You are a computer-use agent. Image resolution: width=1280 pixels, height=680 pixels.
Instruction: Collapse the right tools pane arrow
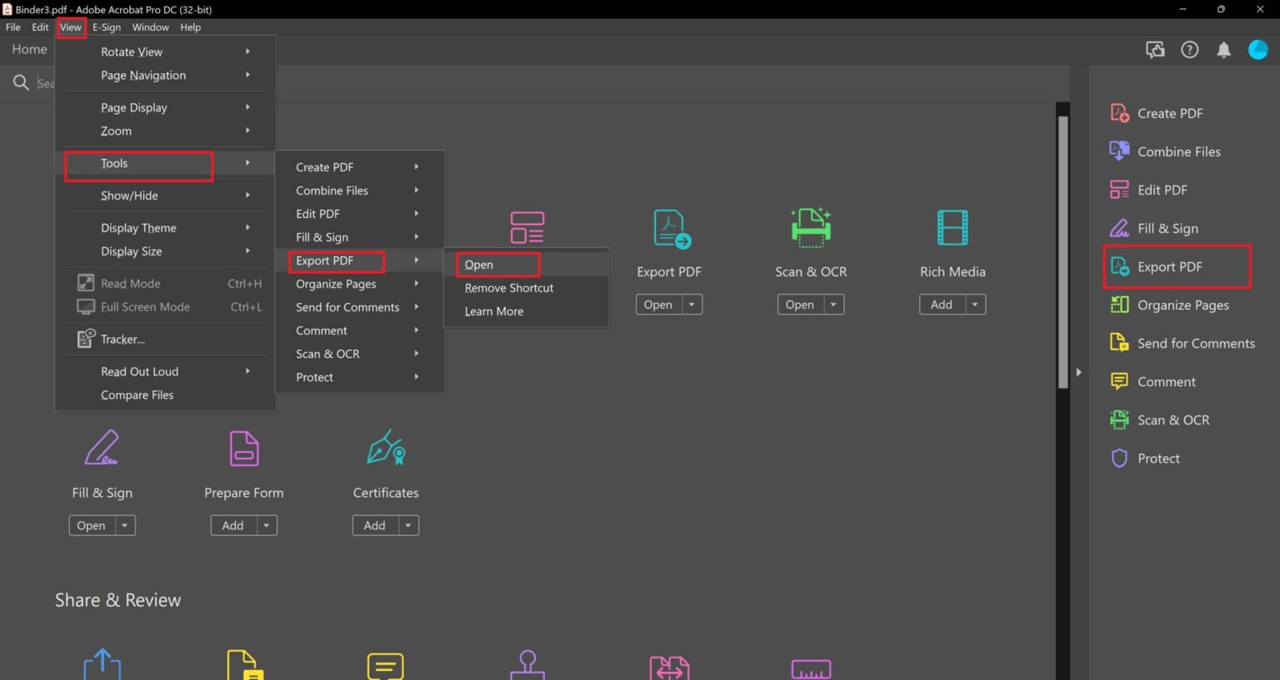(1078, 372)
